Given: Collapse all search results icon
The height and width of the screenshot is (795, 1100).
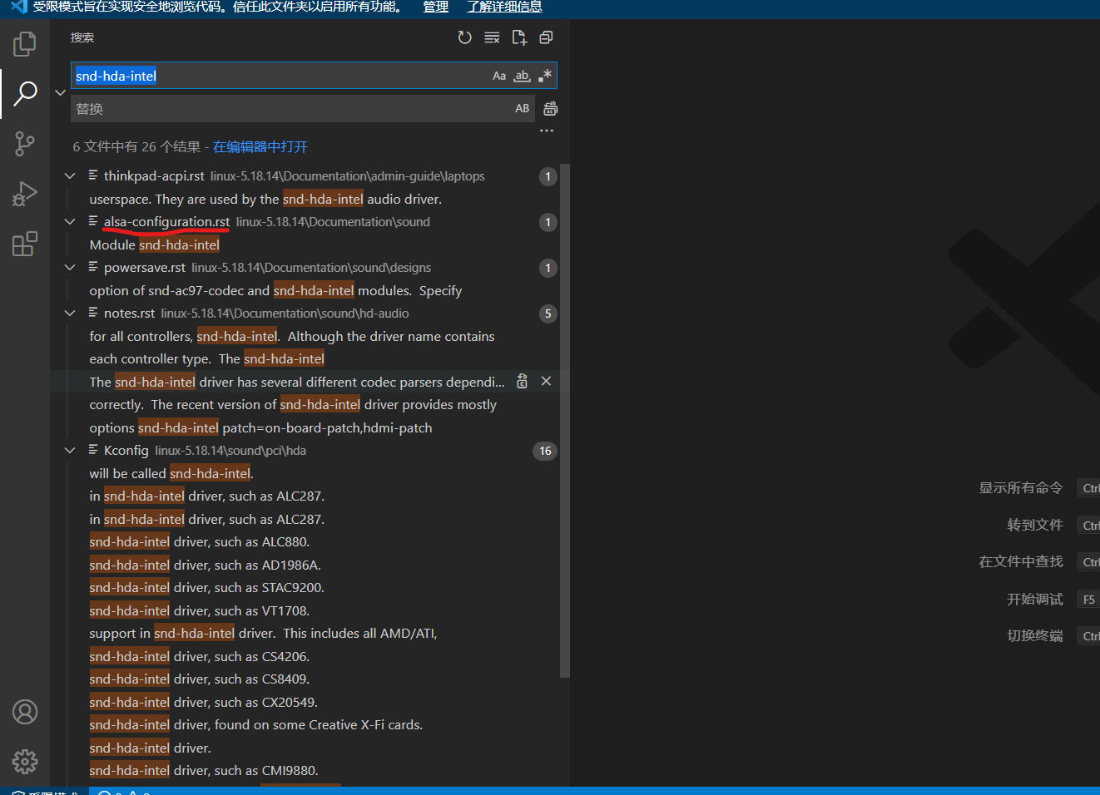Looking at the screenshot, I should click(546, 37).
